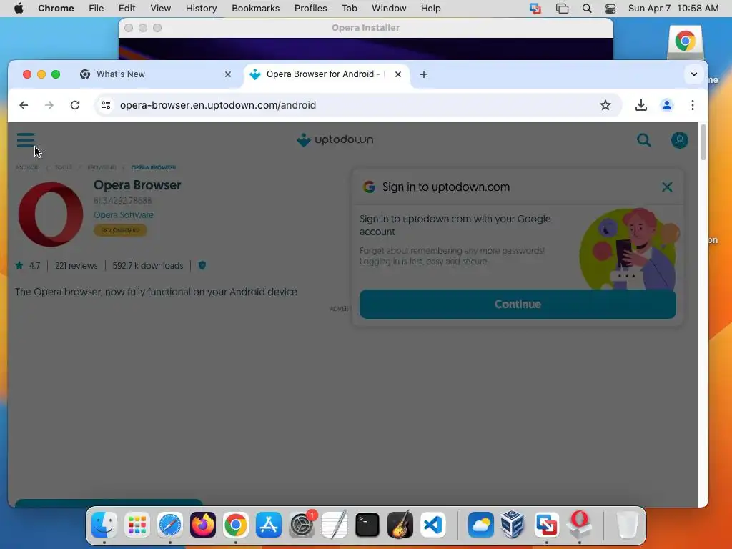
Task: Open the Uptodown user account icon
Action: click(x=679, y=139)
